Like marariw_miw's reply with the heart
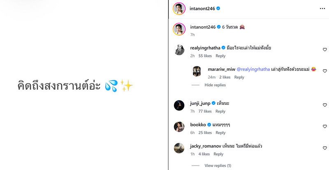The image size is (329, 170). click(x=325, y=71)
